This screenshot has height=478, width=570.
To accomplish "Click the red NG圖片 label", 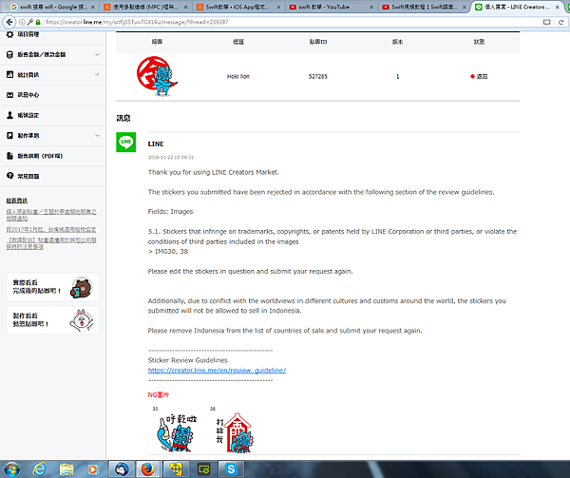I will (158, 394).
